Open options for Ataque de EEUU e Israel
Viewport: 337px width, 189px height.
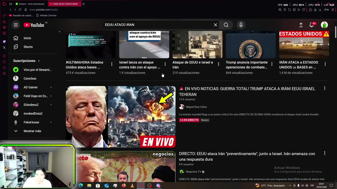coord(218,64)
